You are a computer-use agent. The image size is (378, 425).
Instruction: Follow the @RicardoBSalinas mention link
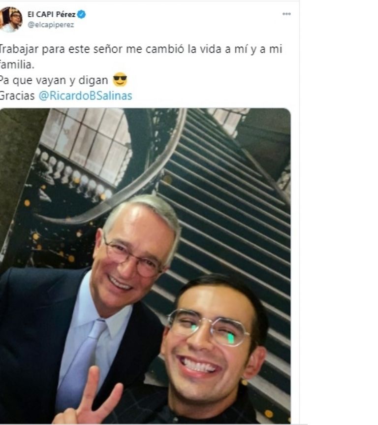pyautogui.click(x=85, y=96)
